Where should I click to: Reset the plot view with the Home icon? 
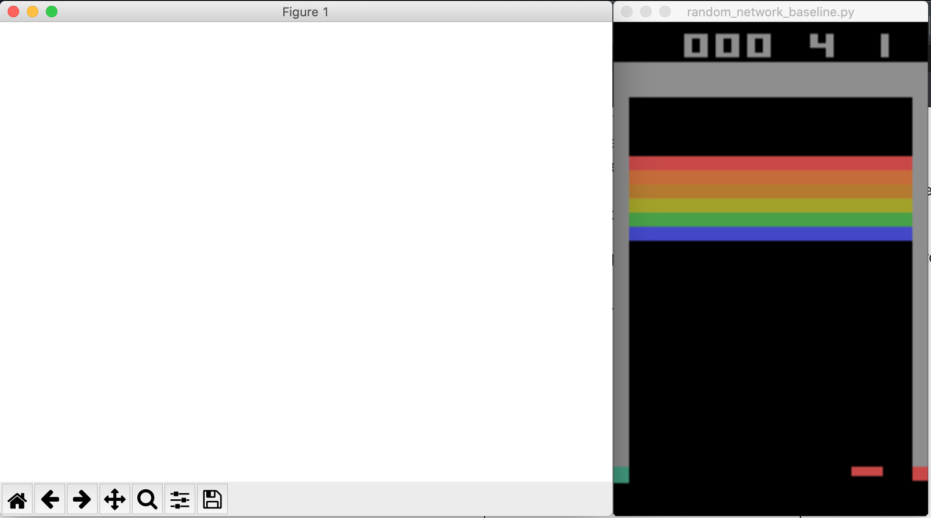(17, 499)
